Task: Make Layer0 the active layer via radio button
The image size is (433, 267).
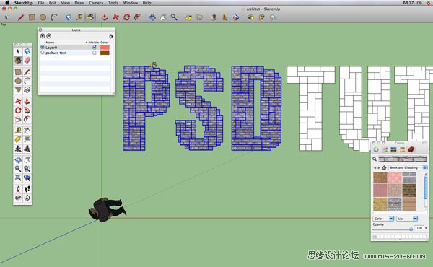Action: 43,48
